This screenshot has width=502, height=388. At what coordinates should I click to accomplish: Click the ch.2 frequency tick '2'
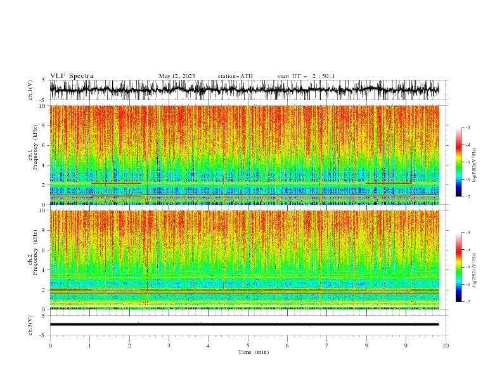(x=44, y=290)
